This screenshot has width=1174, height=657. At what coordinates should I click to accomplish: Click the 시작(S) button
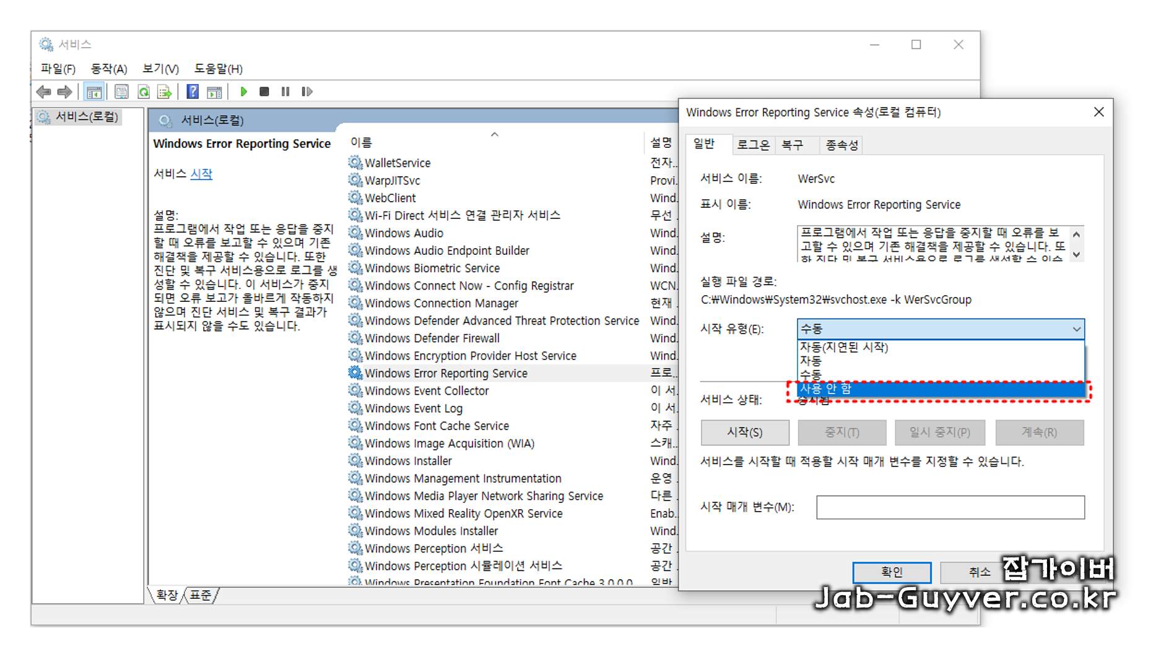745,432
